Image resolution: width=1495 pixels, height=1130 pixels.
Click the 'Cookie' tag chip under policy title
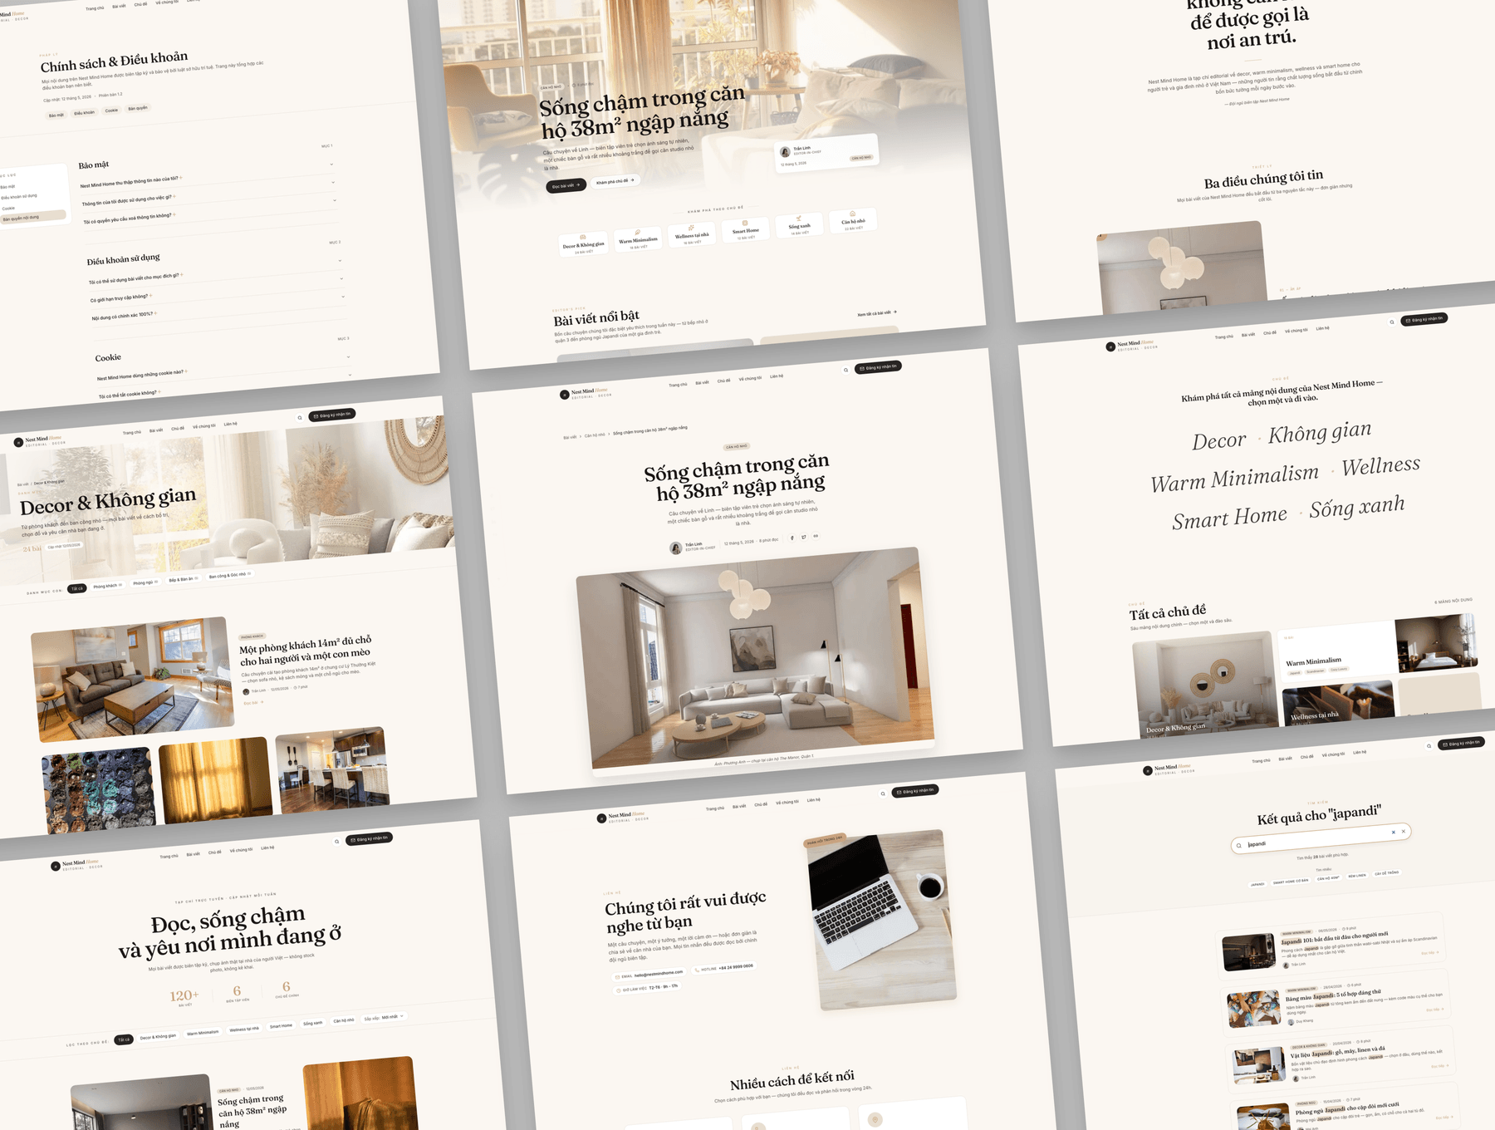click(111, 111)
